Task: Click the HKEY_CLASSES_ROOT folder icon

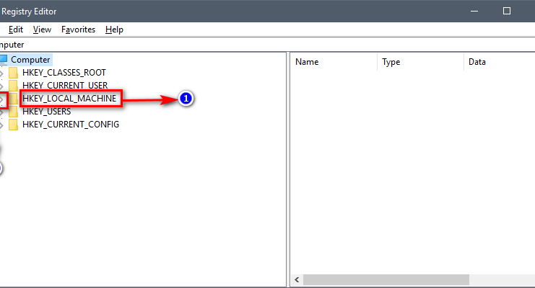Action: coord(13,73)
